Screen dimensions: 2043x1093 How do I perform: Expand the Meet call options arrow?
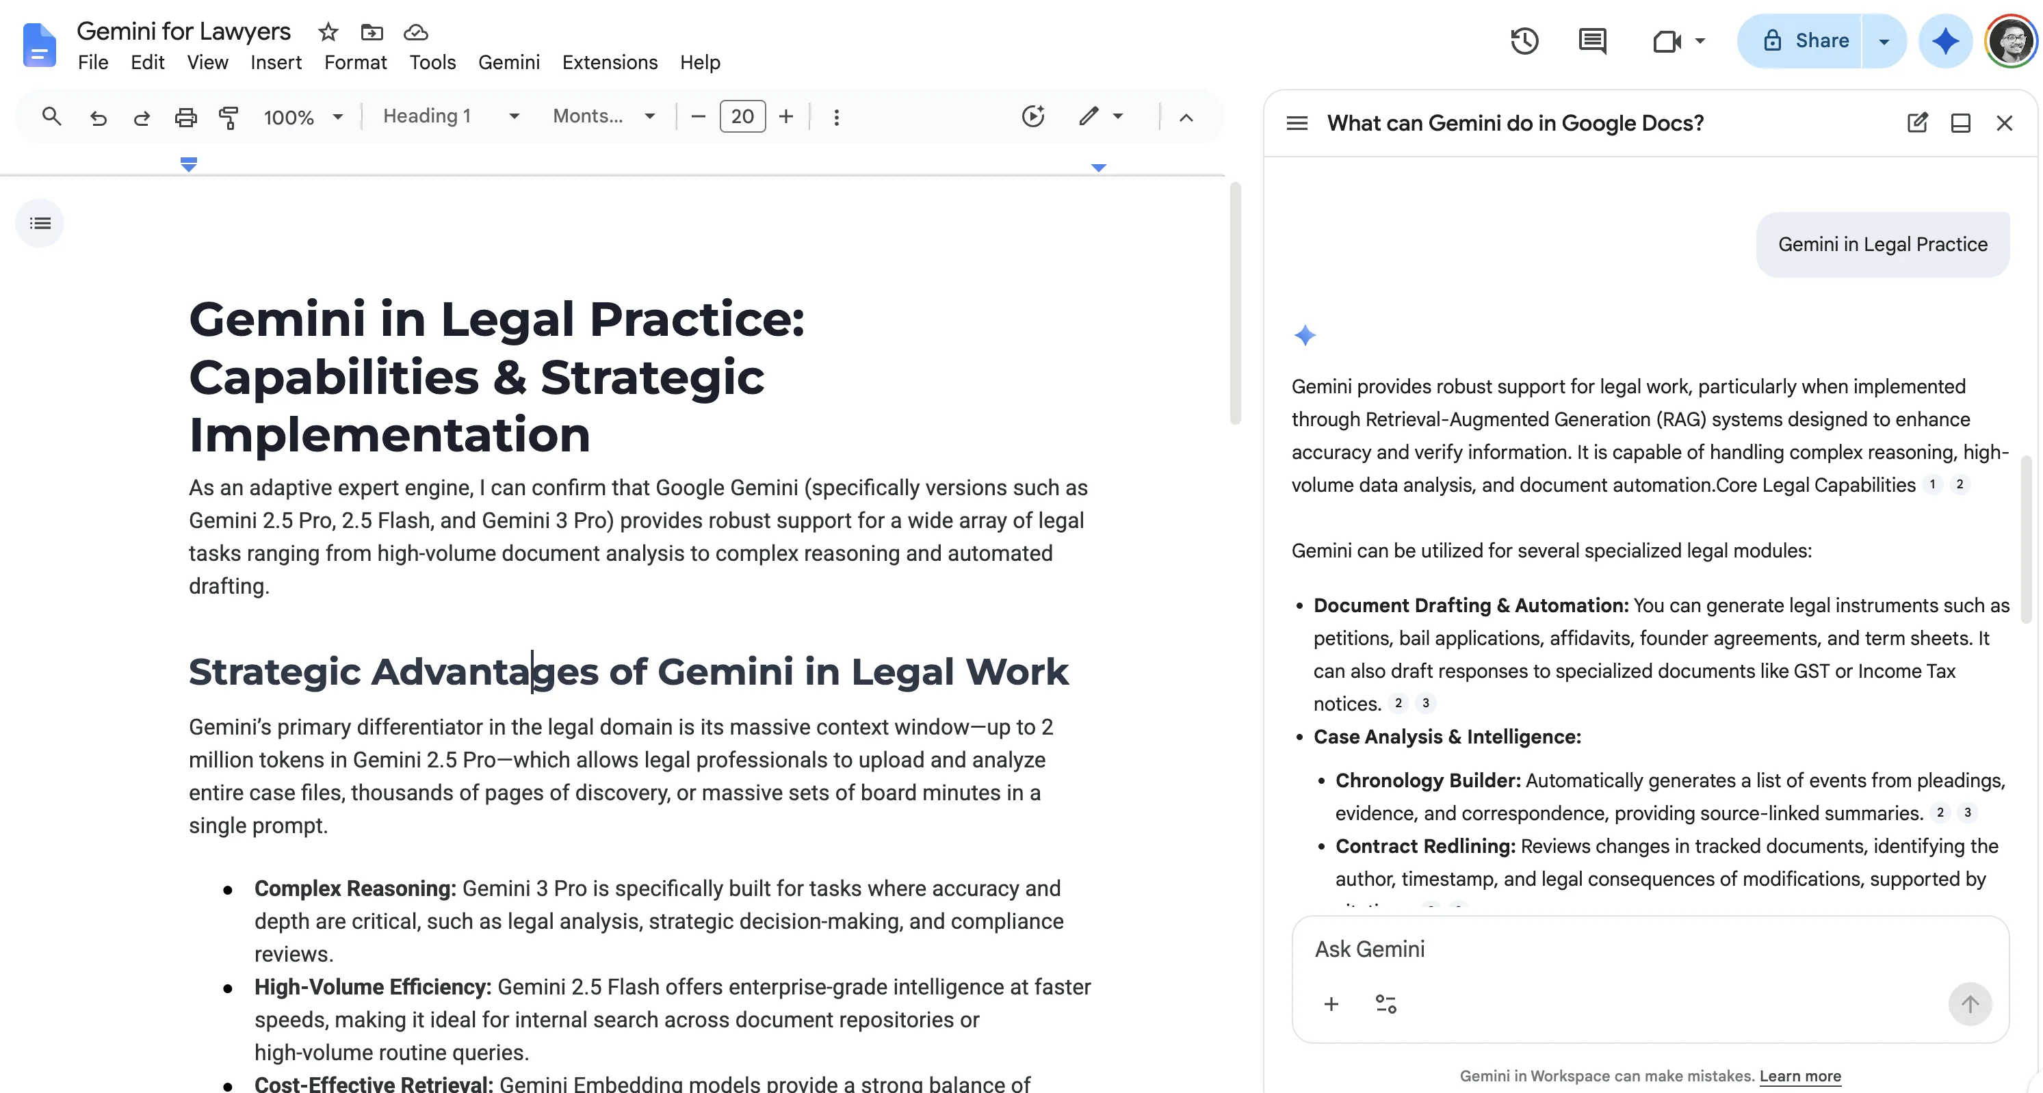[1700, 40]
